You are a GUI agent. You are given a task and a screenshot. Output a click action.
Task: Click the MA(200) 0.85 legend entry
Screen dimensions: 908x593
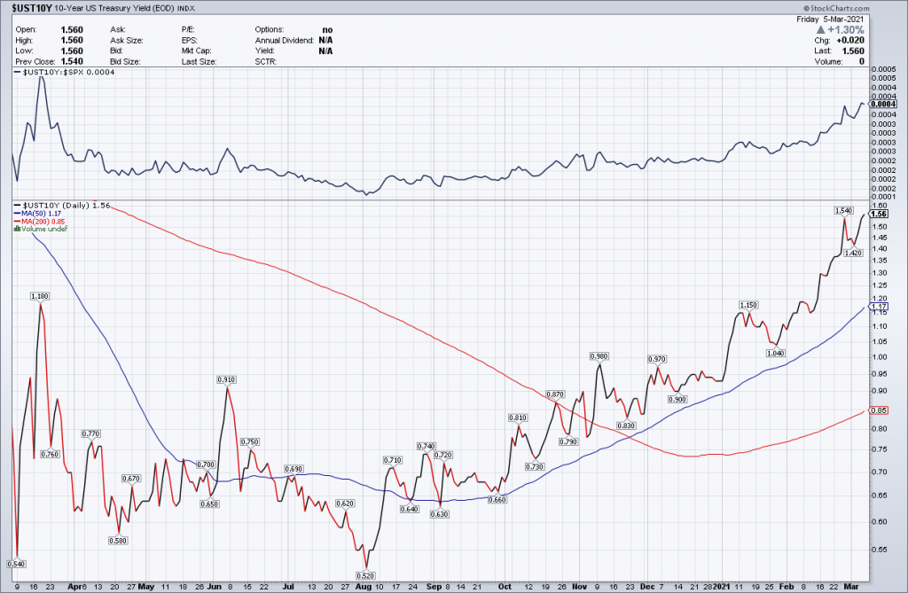coord(41,222)
